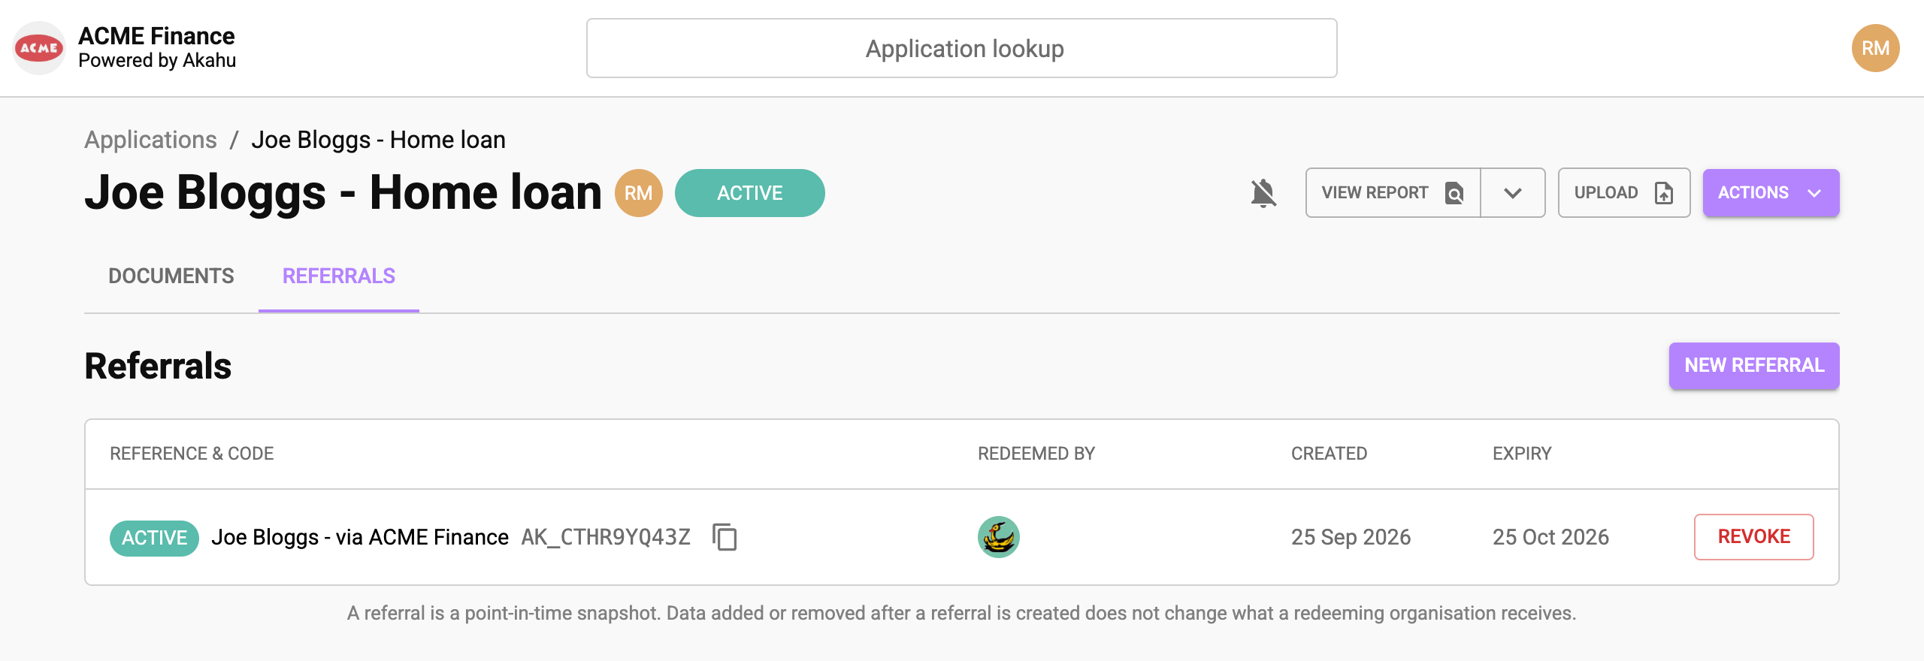Image resolution: width=1924 pixels, height=661 pixels.
Task: Click the point-in-time snapshot footnote
Action: 961,613
